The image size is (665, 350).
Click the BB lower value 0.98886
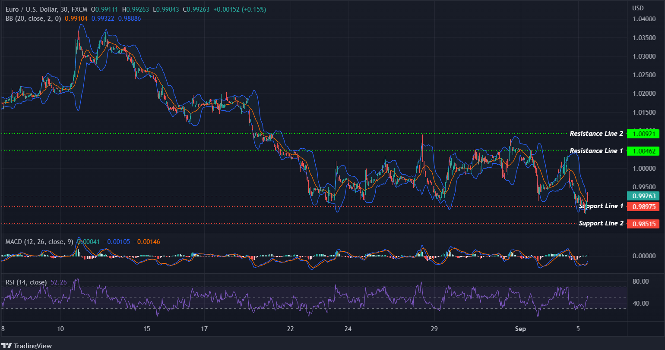coord(129,19)
